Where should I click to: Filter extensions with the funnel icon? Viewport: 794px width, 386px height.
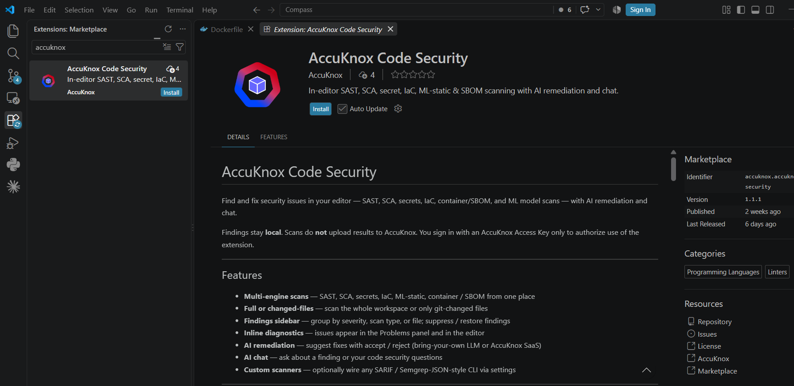click(180, 47)
